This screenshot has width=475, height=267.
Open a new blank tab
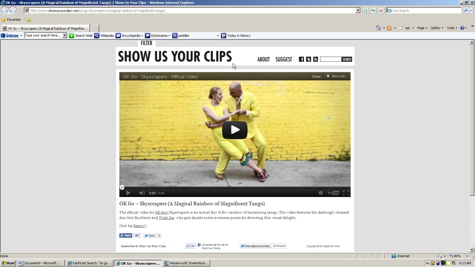pyautogui.click(x=94, y=28)
